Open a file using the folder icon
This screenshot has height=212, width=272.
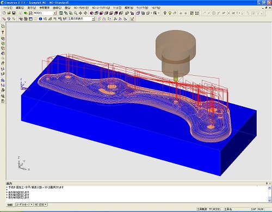pyautogui.click(x=9, y=13)
